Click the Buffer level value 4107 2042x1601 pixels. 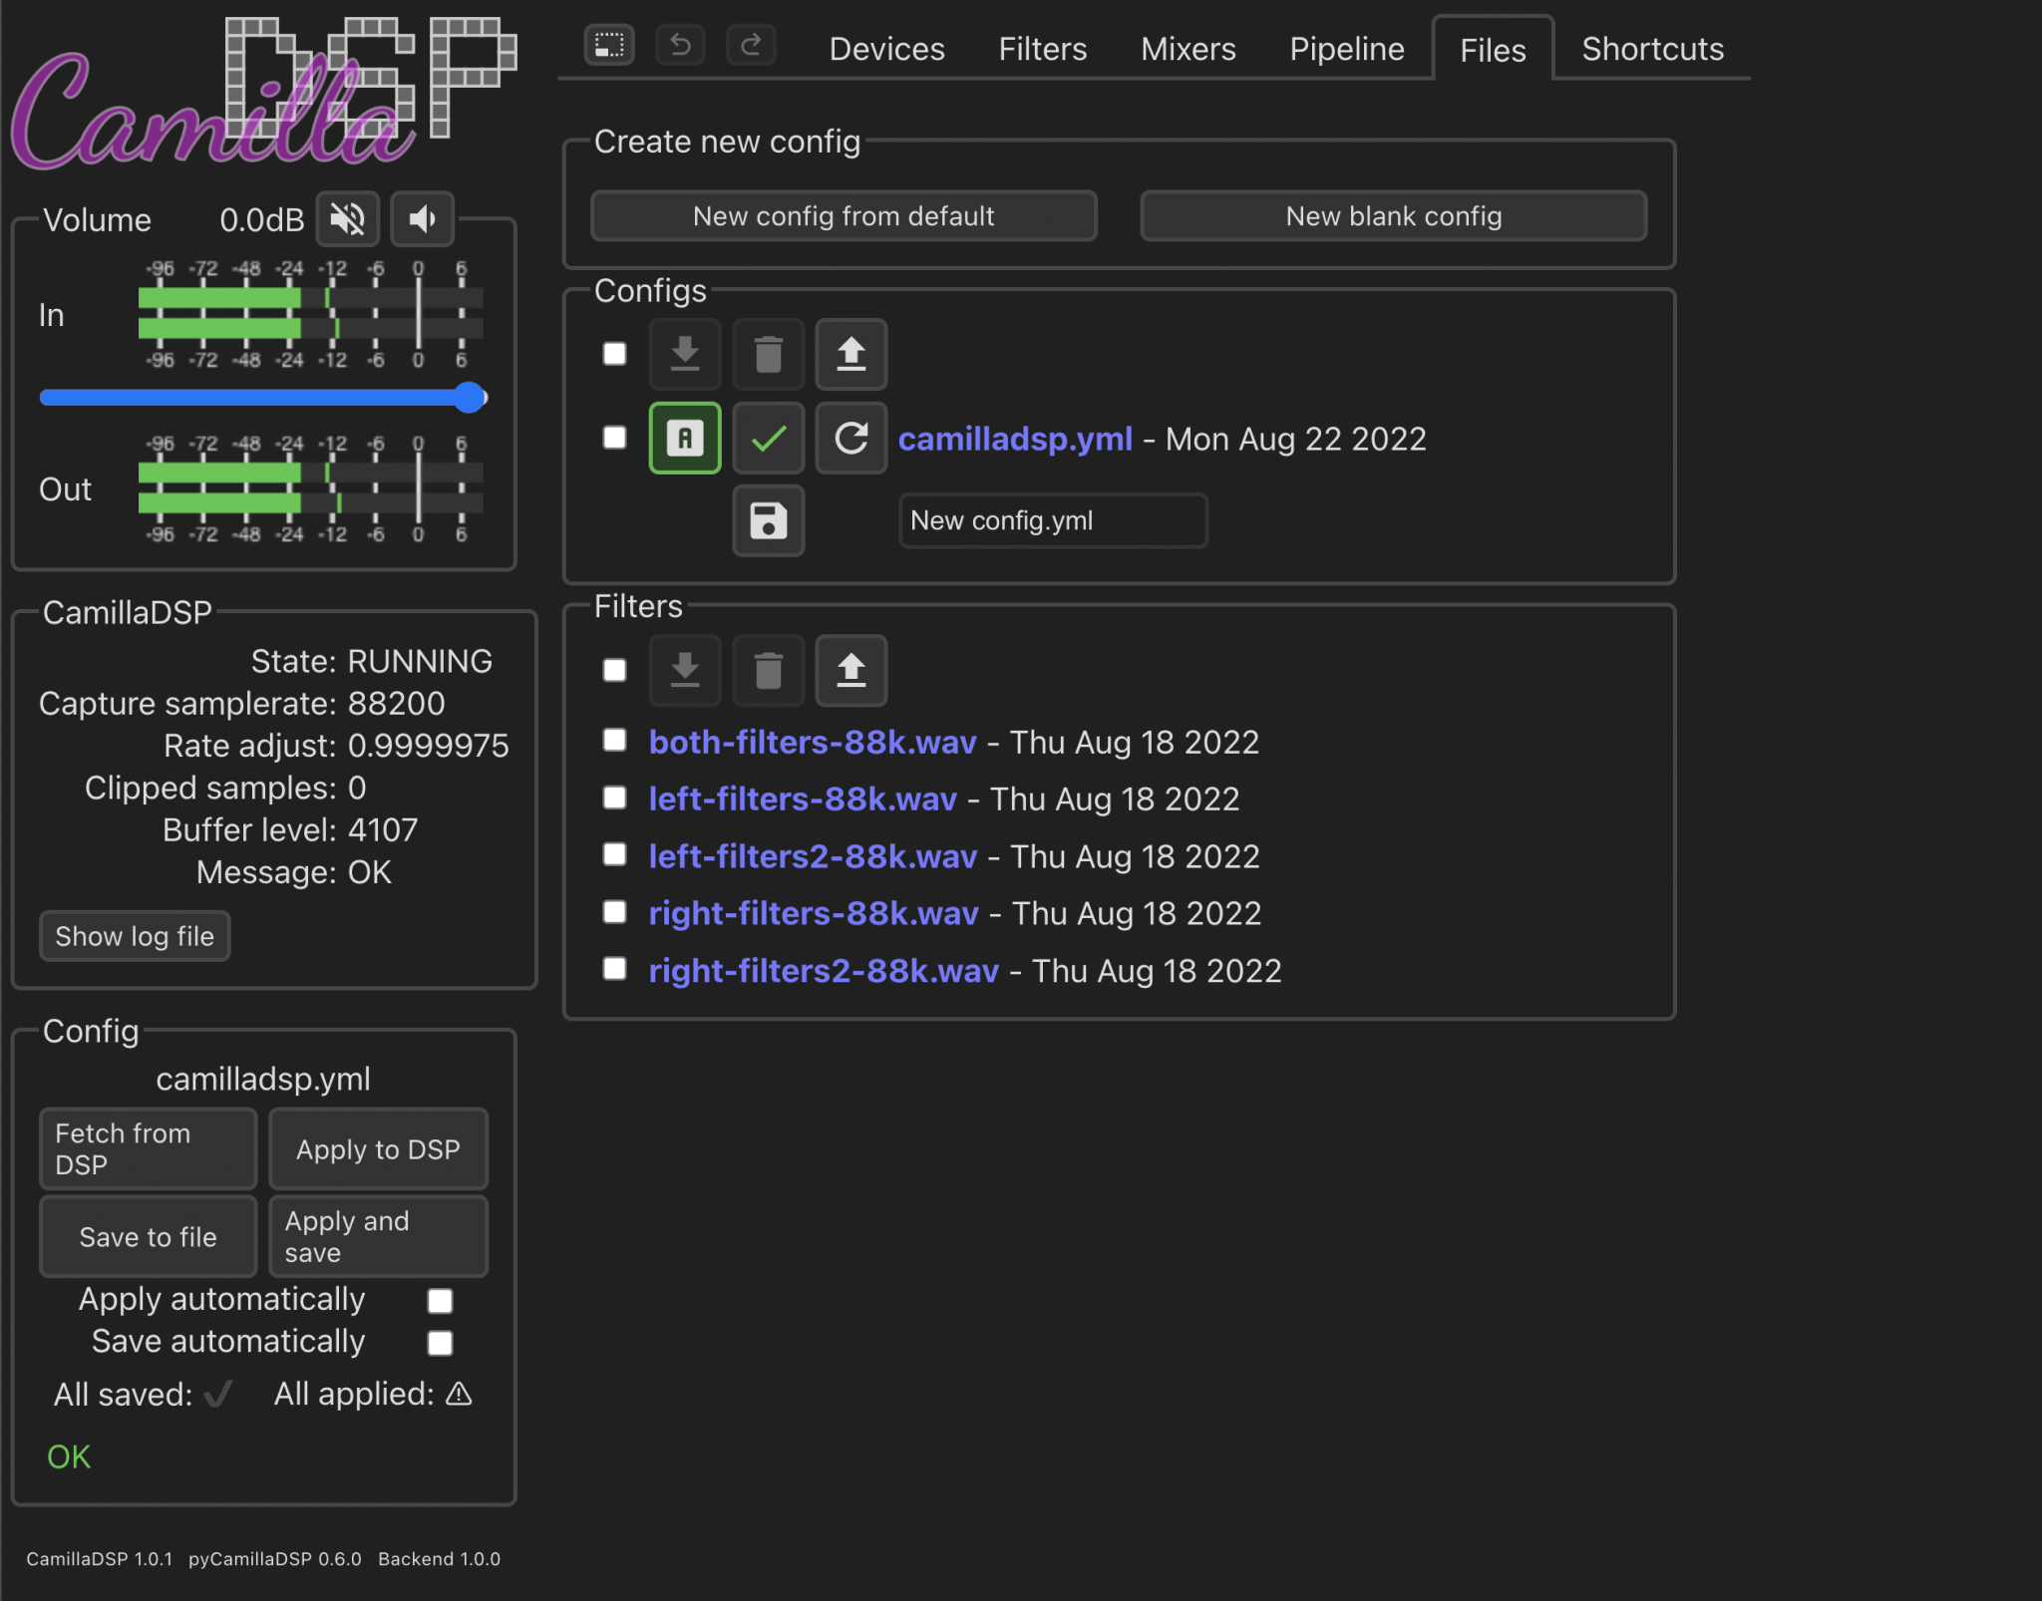coord(383,830)
